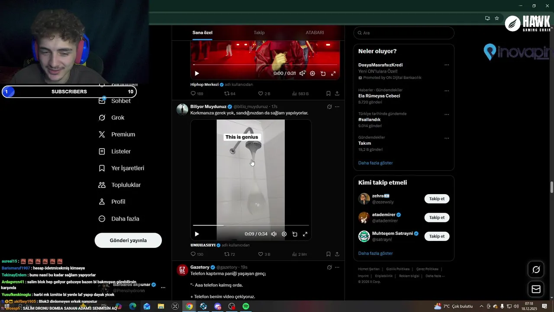Open the Biliyor Muydunuz profile name
The width and height of the screenshot is (554, 312).
click(x=208, y=107)
